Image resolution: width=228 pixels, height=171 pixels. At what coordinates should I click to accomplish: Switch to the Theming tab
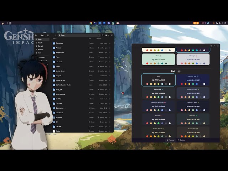click(170, 140)
